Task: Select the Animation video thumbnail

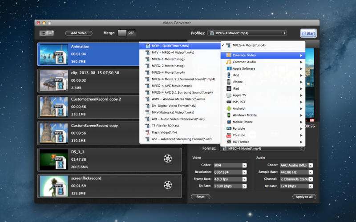Action: (54, 54)
